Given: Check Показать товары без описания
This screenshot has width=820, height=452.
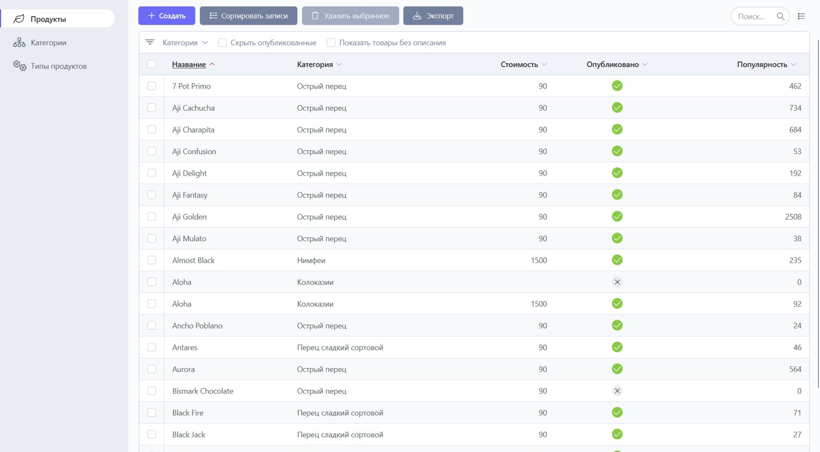Looking at the screenshot, I should [x=331, y=43].
